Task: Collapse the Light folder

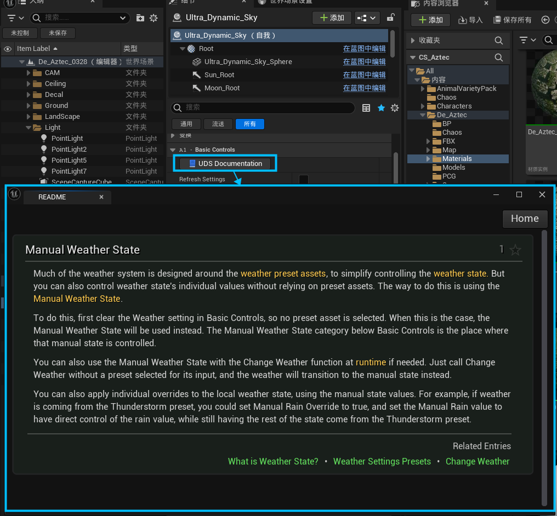Action: point(29,128)
